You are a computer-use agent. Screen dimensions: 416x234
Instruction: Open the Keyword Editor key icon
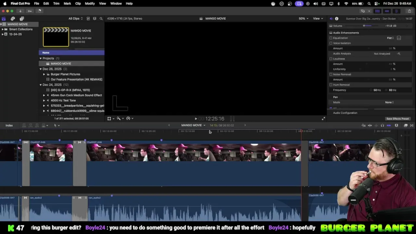click(x=30, y=11)
